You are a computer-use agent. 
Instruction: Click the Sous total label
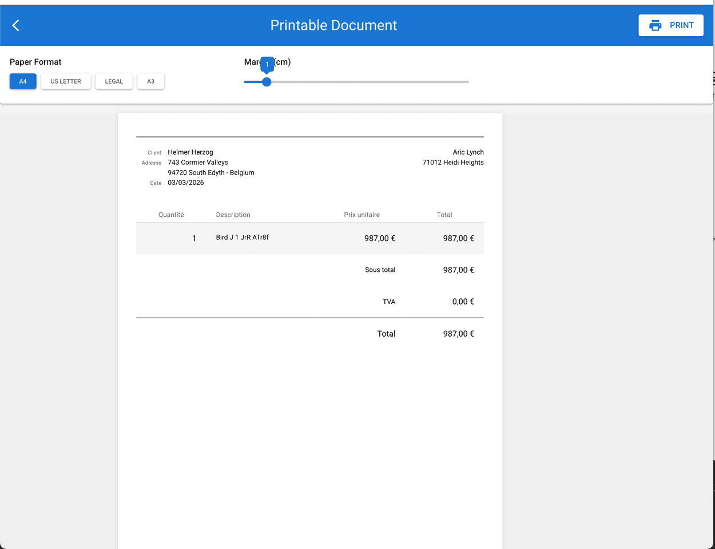click(x=380, y=270)
